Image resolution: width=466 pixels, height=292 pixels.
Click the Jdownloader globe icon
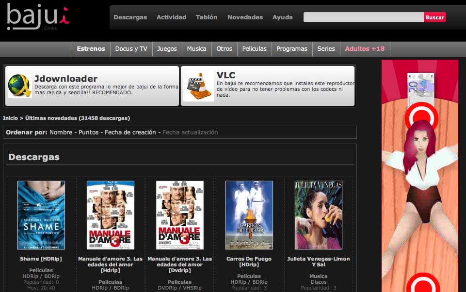pyautogui.click(x=19, y=86)
